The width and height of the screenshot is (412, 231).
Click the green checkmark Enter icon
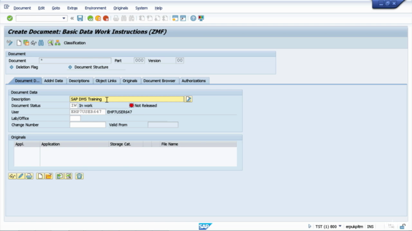10,19
